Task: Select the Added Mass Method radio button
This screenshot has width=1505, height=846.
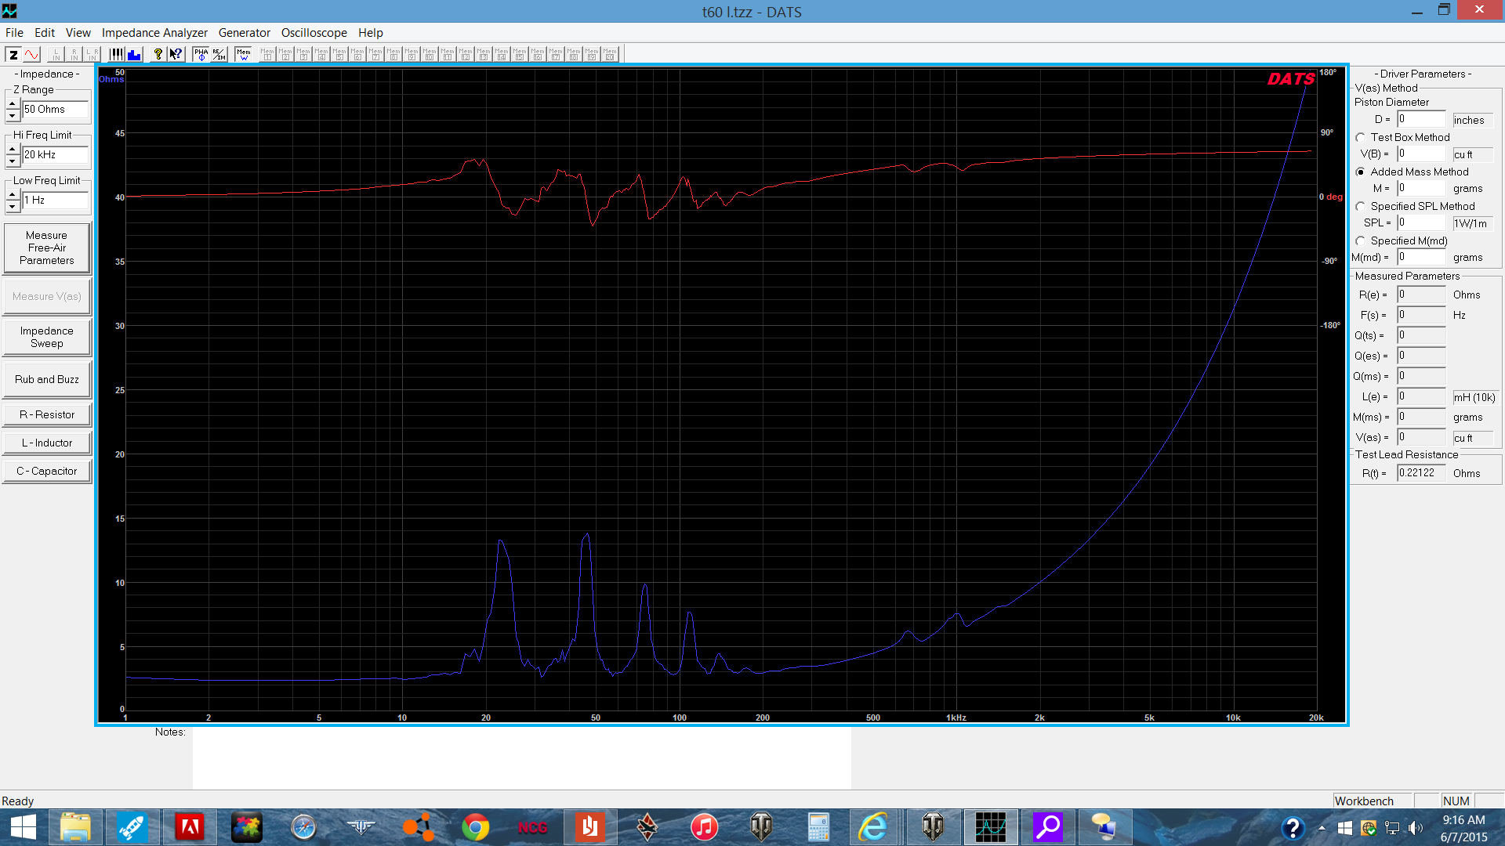Action: pos(1361,172)
